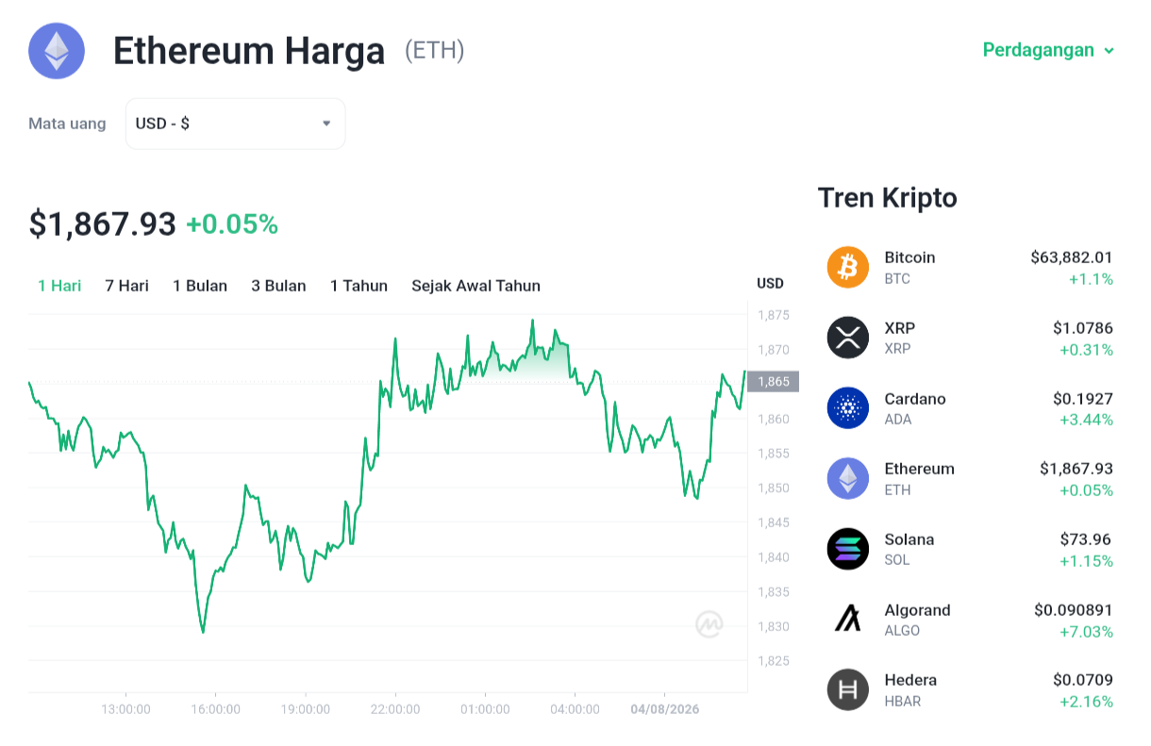Click the CoinMarketCap watermark logo on the chart

tap(709, 623)
